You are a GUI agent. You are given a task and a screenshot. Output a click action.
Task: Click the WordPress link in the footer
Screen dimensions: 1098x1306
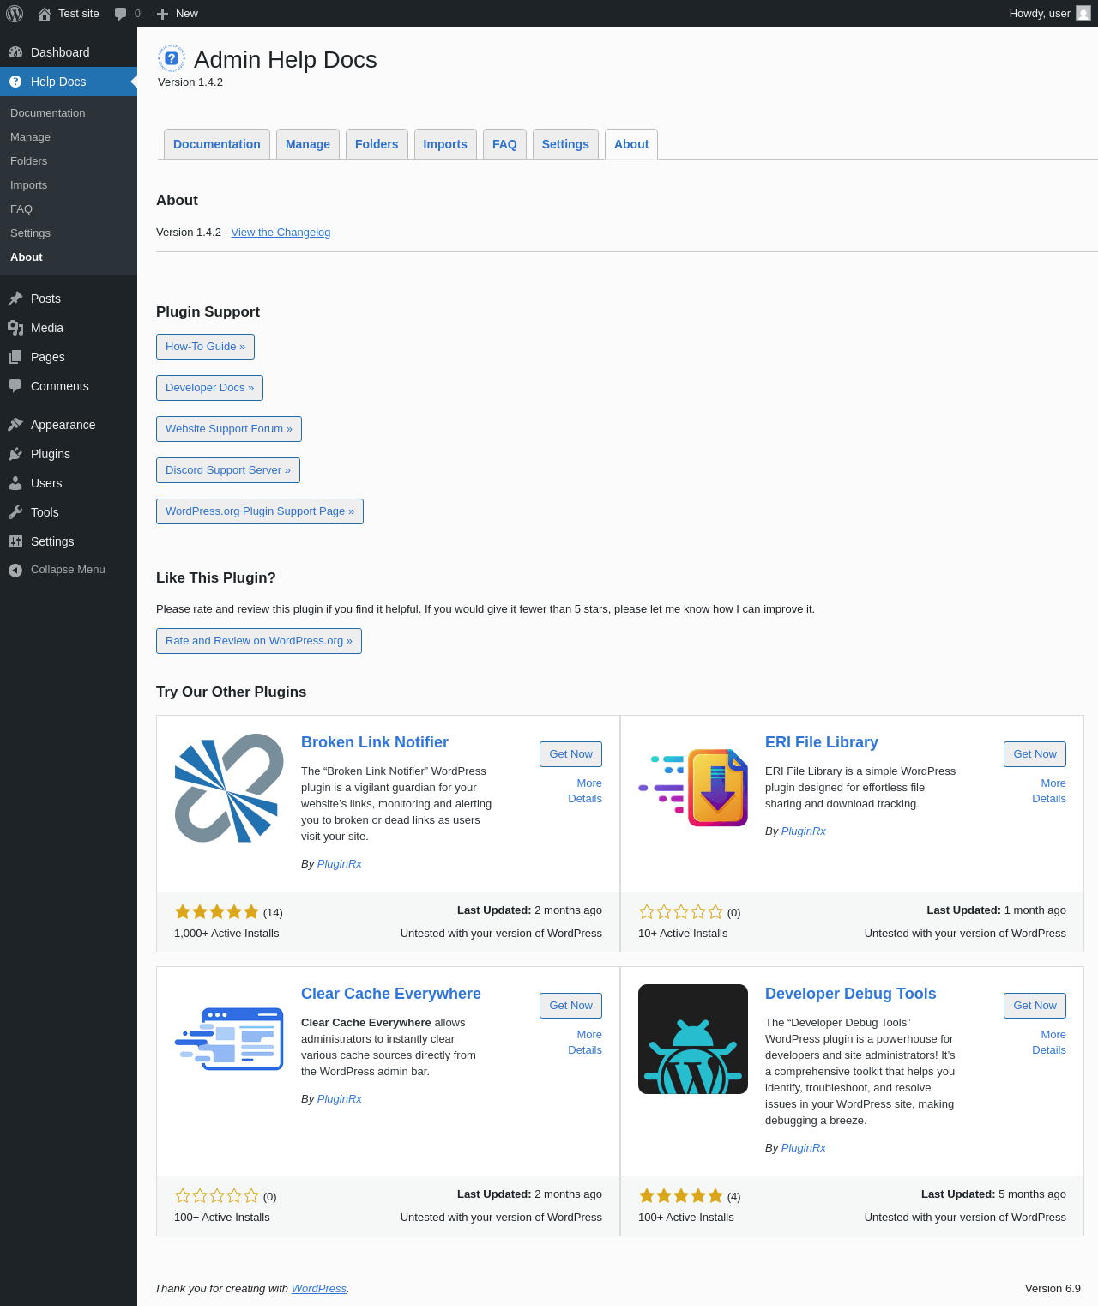(x=319, y=1289)
